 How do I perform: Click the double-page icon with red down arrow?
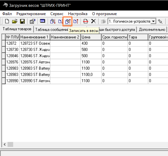point(53,21)
